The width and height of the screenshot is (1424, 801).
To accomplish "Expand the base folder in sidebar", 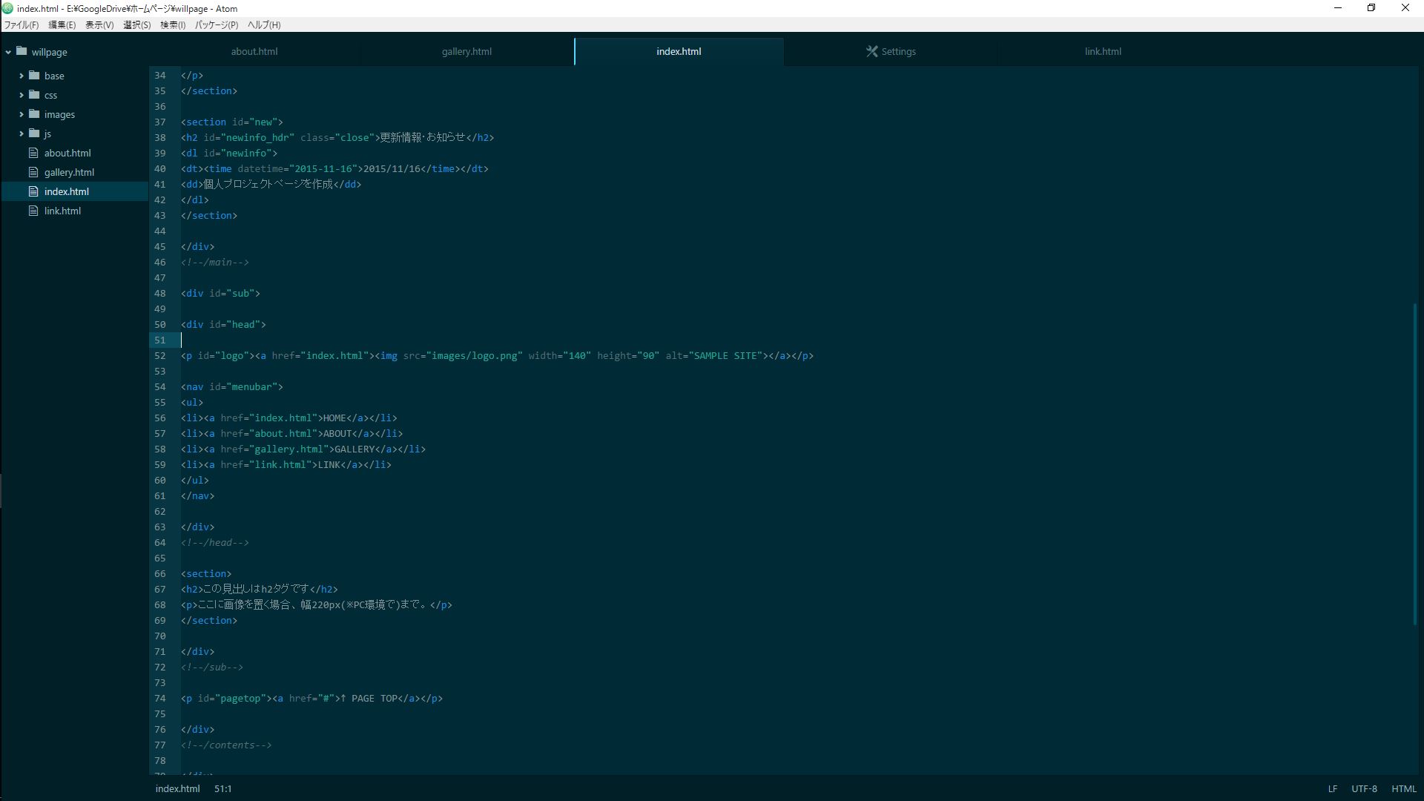I will coord(22,76).
